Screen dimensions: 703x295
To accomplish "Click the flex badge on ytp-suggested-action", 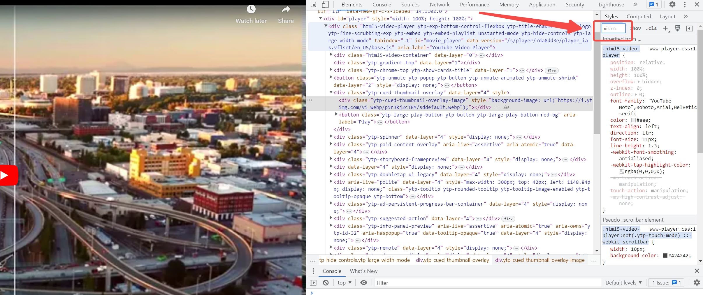I will (x=508, y=219).
